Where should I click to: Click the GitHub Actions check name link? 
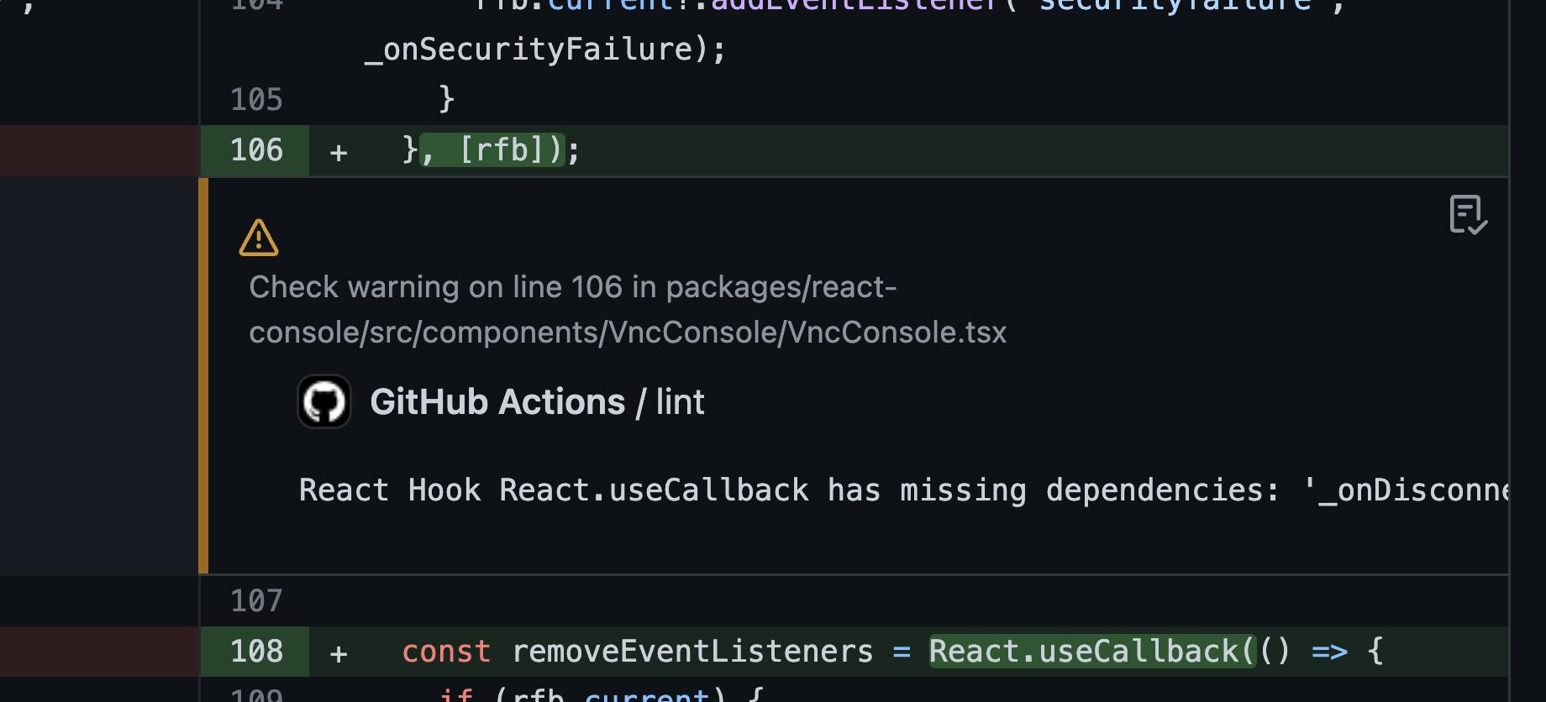(x=497, y=401)
